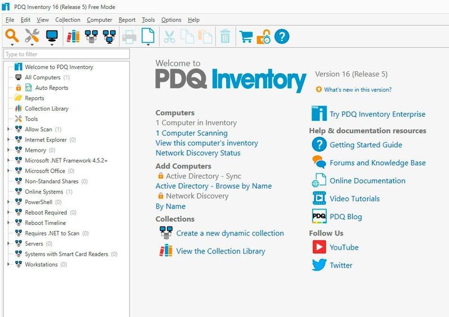Click new static collection toolbar icon
The width and height of the screenshot is (449, 317).
pyautogui.click(x=109, y=37)
